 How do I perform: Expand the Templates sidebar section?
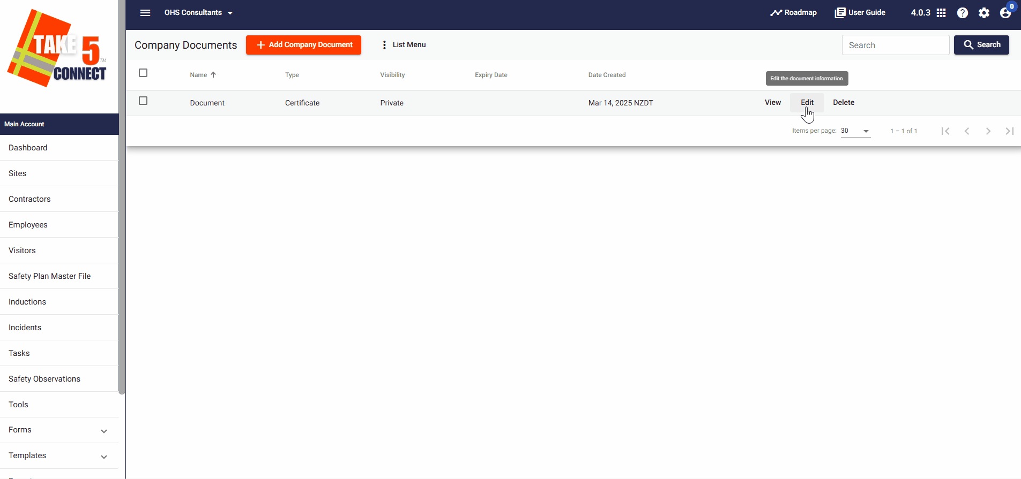(59, 456)
